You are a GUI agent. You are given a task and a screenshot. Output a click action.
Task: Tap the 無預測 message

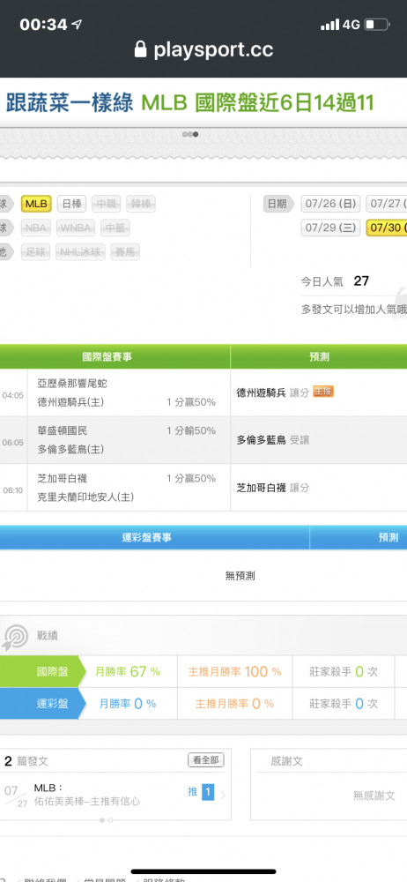coord(240,576)
